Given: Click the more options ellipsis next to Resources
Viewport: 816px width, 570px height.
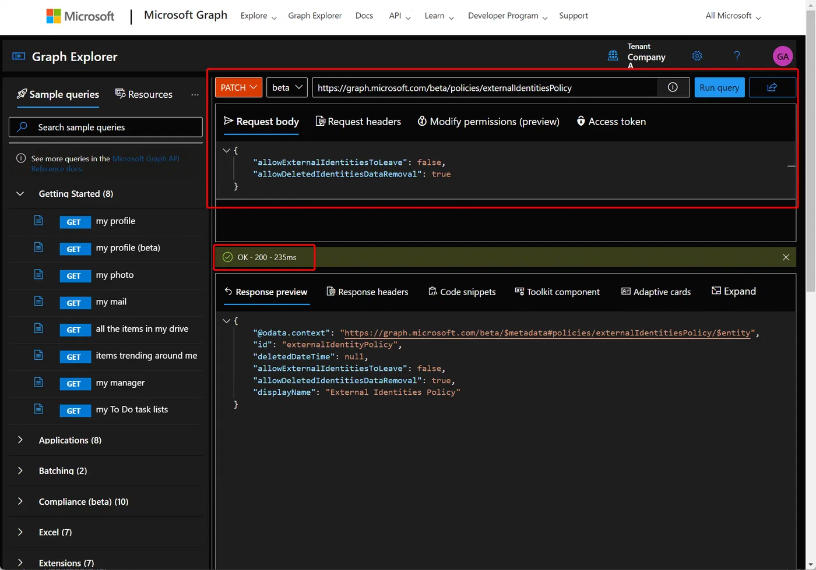Looking at the screenshot, I should pos(195,94).
